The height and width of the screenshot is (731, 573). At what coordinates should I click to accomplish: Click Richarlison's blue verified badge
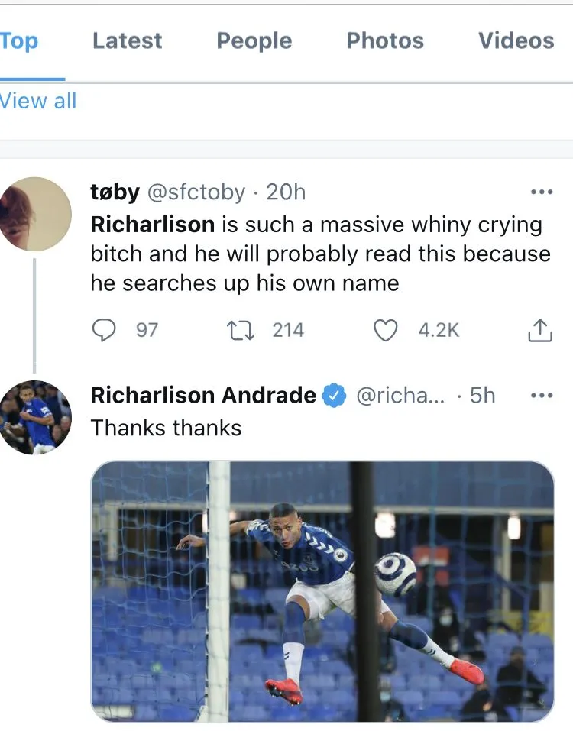point(334,396)
